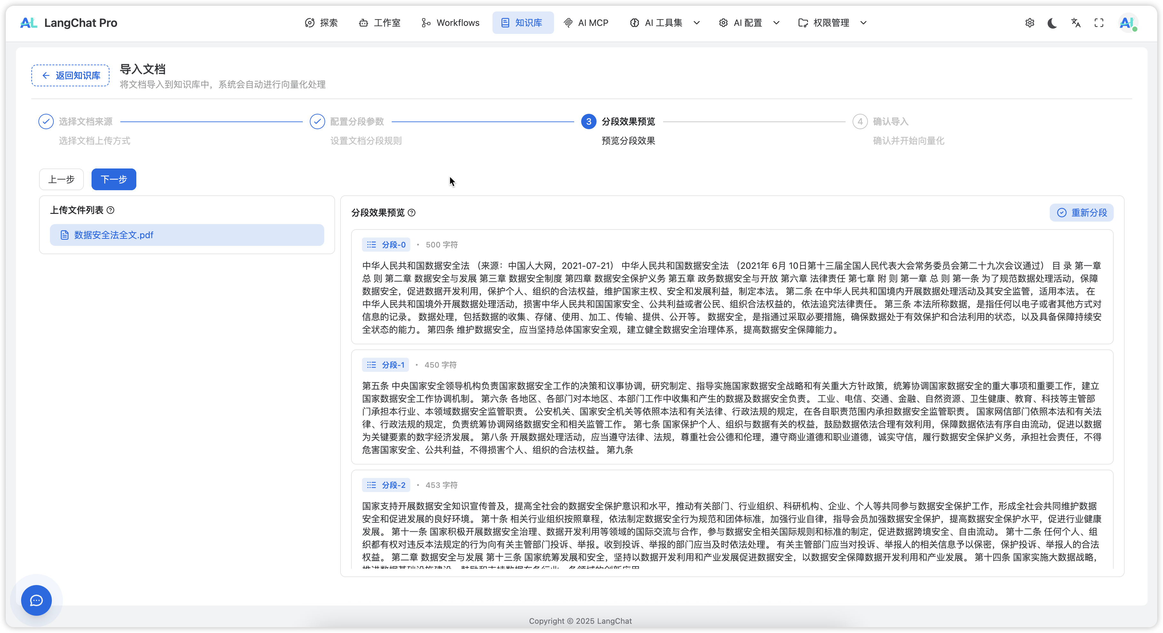Click help icon next to 上传文件列表
Image resolution: width=1163 pixels, height=633 pixels.
[111, 210]
